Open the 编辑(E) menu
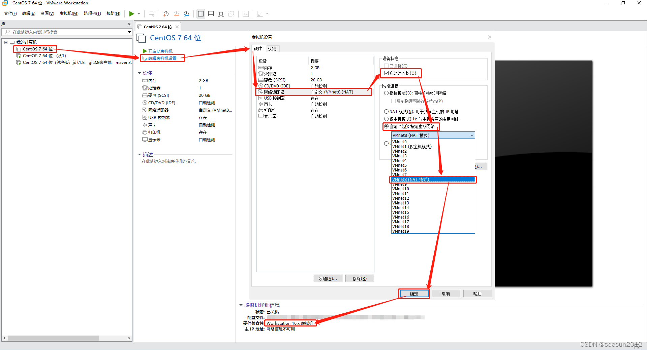The height and width of the screenshot is (350, 647). 29,13
